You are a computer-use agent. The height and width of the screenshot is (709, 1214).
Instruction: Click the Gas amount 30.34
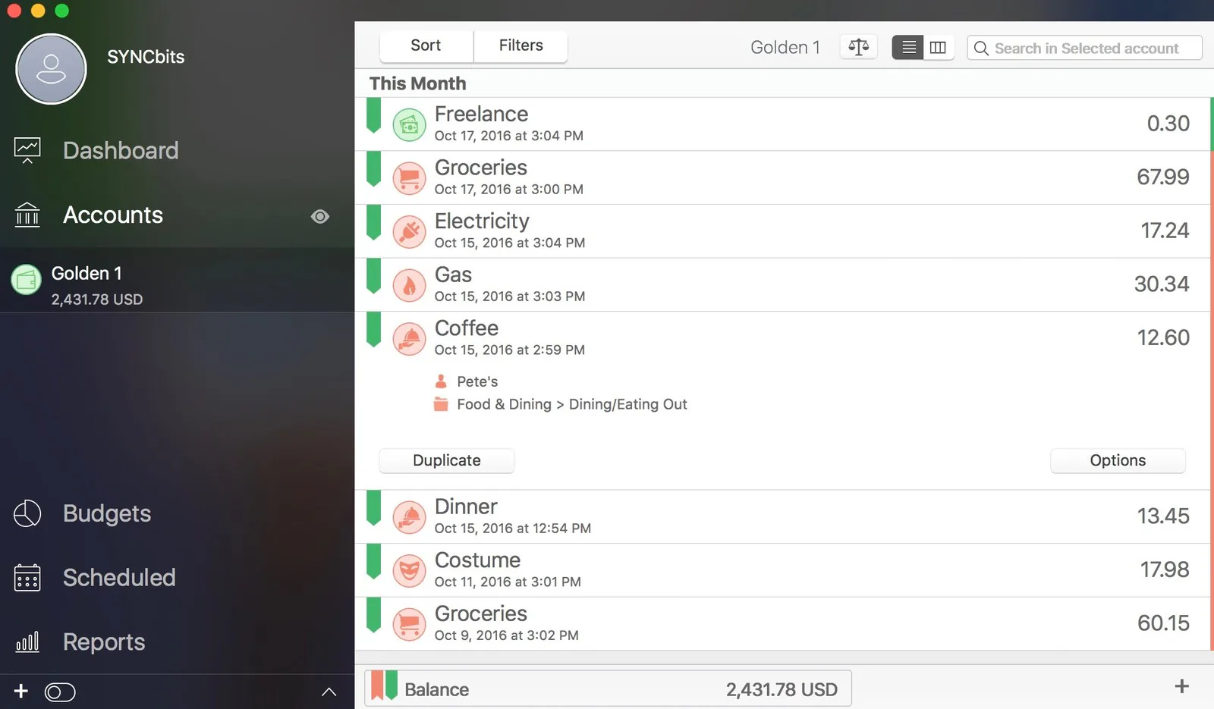[x=1162, y=284]
